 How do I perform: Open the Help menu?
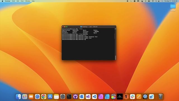[x=33, y=1]
